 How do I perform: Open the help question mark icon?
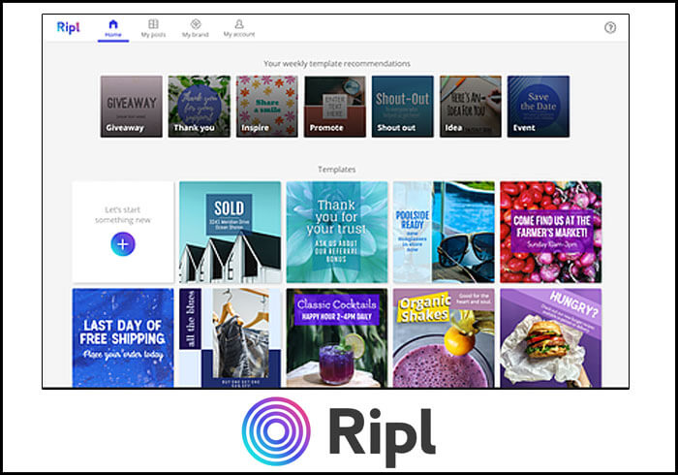click(610, 28)
